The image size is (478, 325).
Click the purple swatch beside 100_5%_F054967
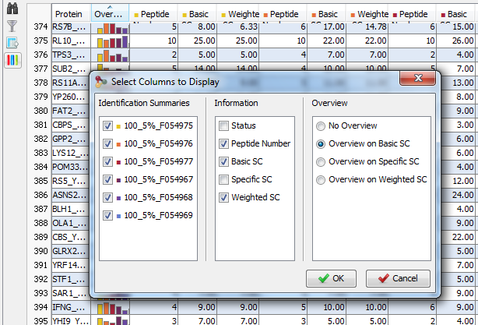point(118,180)
